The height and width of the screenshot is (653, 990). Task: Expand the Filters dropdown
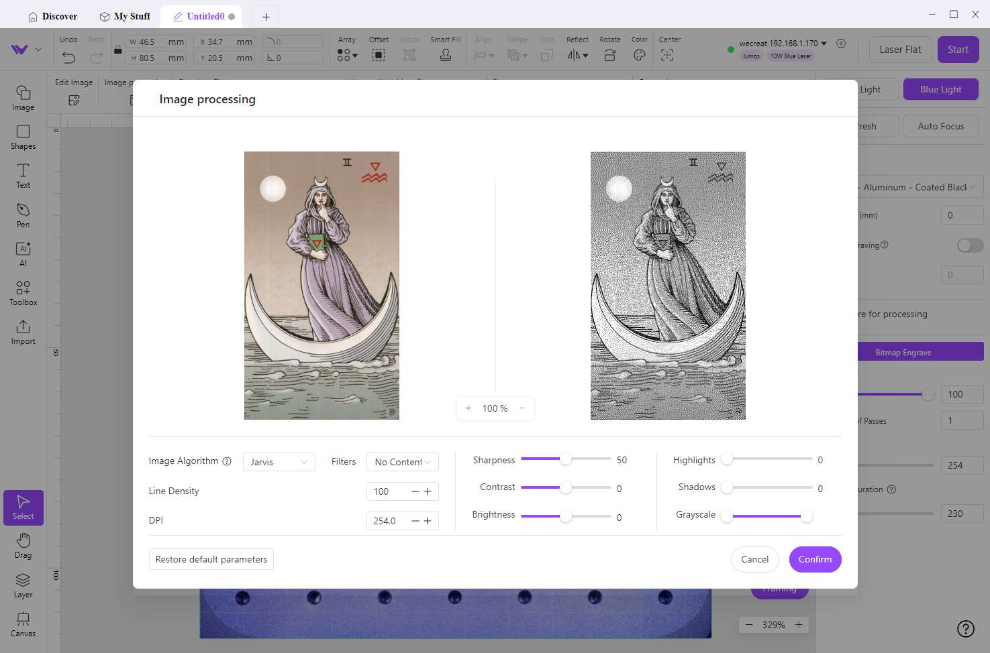point(402,462)
